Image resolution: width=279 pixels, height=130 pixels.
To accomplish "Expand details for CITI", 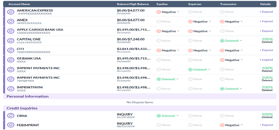I will point(266,50).
